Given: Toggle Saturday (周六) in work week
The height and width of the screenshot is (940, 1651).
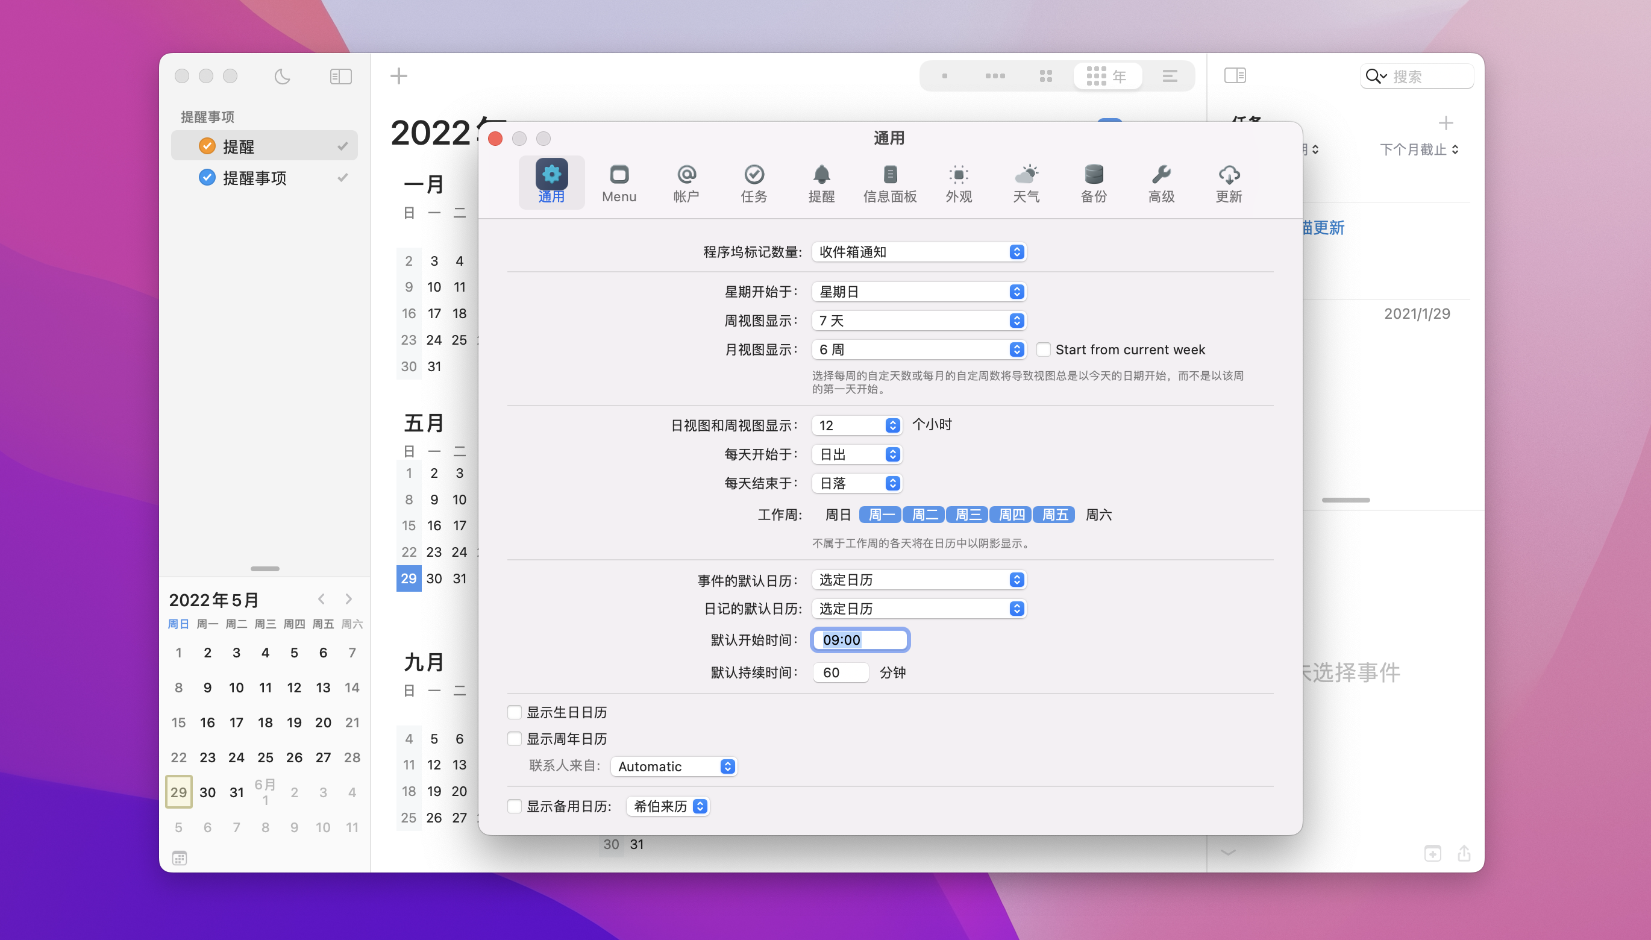Looking at the screenshot, I should coord(1098,515).
